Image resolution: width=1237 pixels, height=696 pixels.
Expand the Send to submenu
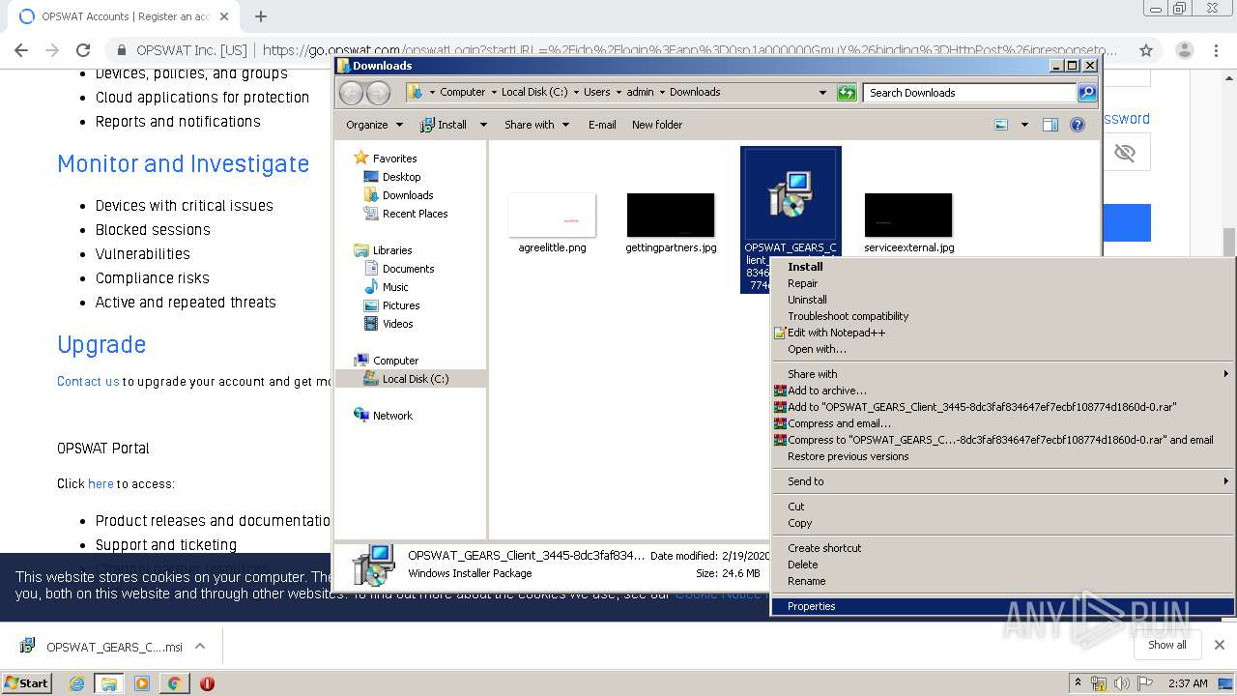point(1003,481)
